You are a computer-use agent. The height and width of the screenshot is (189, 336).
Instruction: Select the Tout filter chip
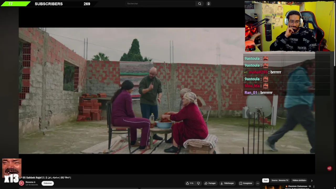point(266,180)
